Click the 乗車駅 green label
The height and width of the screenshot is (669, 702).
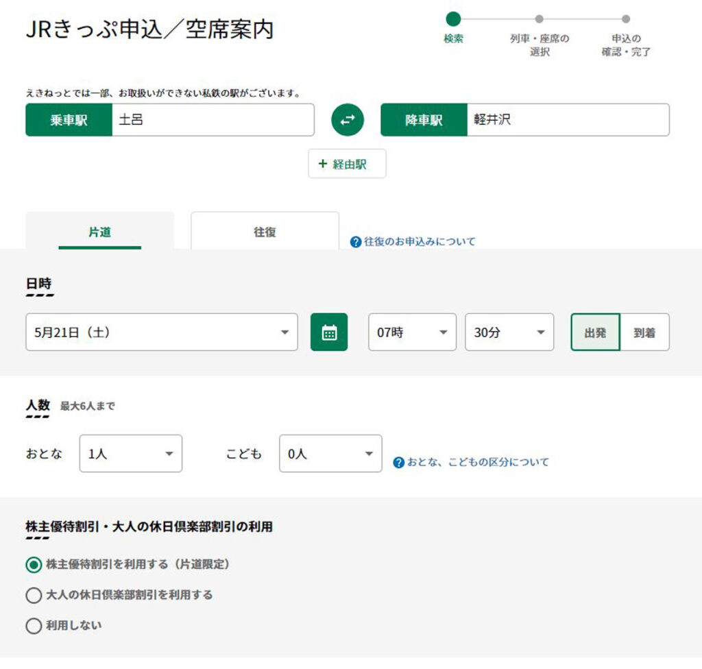pos(69,119)
